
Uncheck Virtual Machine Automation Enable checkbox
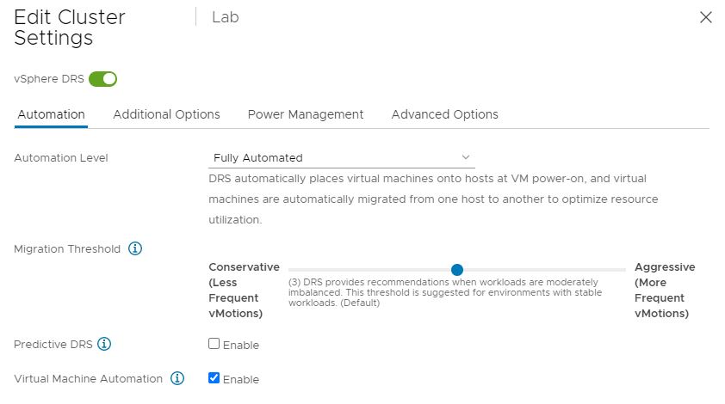(x=214, y=377)
